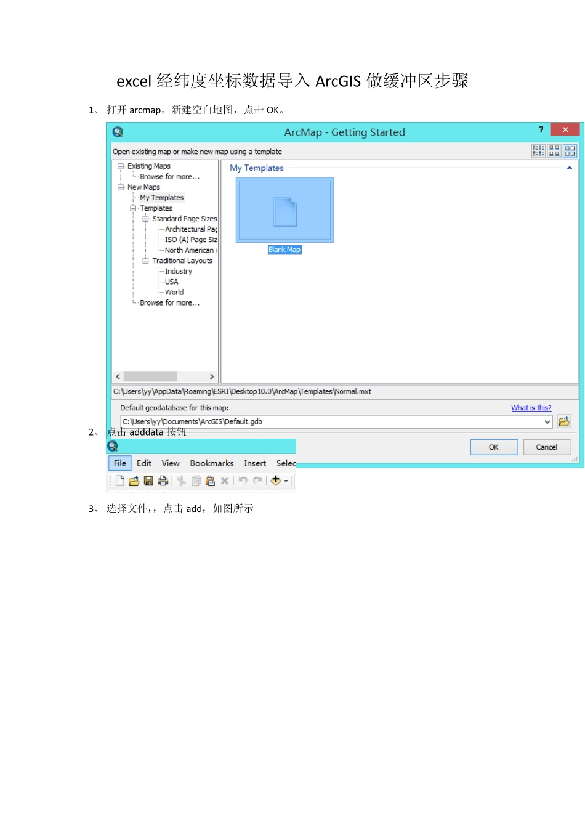Click the Copy toolbar icon
The image size is (585, 828).
pos(196,481)
